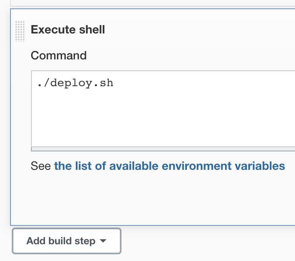Click the 'Add build step' label text
295x261 pixels.
click(61, 241)
